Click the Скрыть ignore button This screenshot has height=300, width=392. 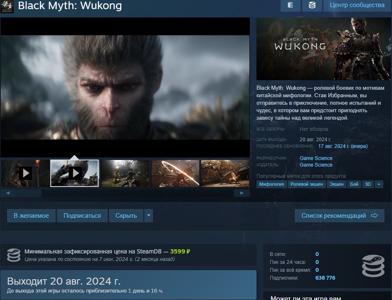(126, 216)
